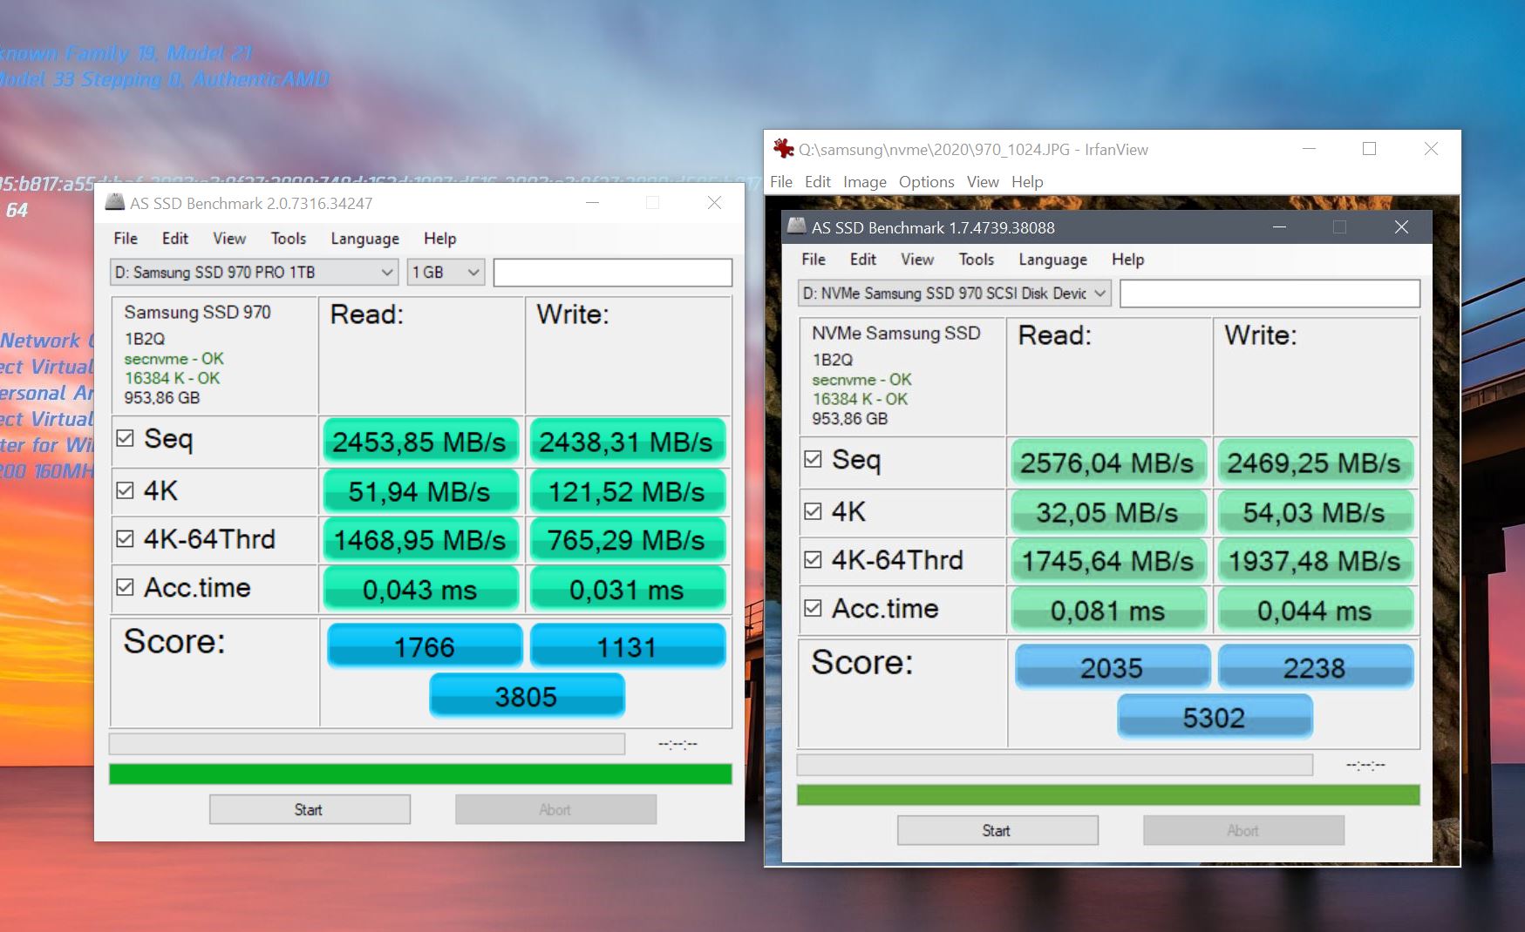The image size is (1525, 932).
Task: Open Edit menu in AS SSD 2.0
Action: pos(174,238)
